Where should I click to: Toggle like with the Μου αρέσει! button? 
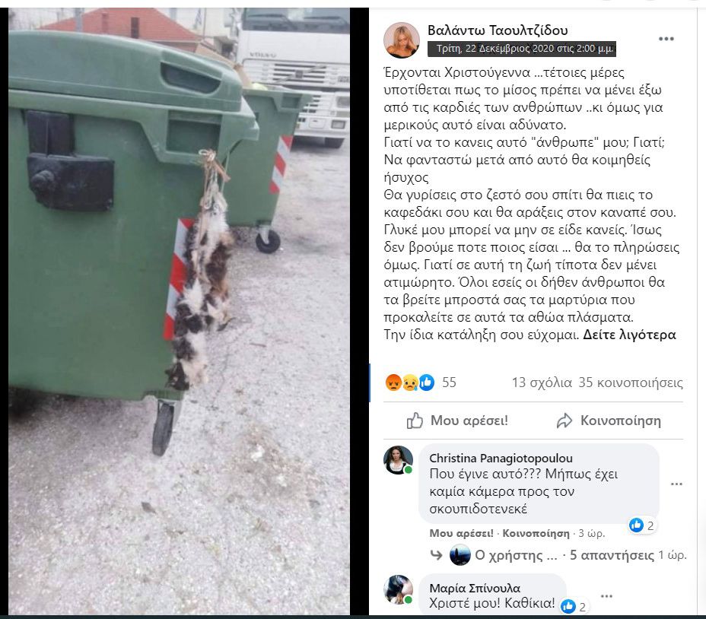pyautogui.click(x=457, y=421)
